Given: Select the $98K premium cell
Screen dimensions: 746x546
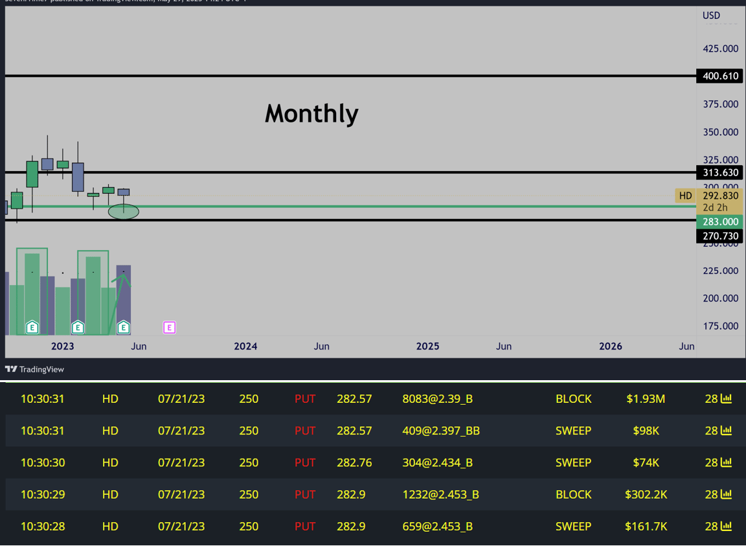Looking at the screenshot, I should click(646, 430).
